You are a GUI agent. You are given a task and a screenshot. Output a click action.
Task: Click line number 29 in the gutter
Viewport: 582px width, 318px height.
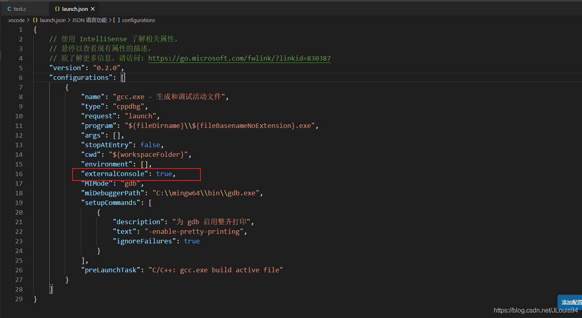point(19,299)
